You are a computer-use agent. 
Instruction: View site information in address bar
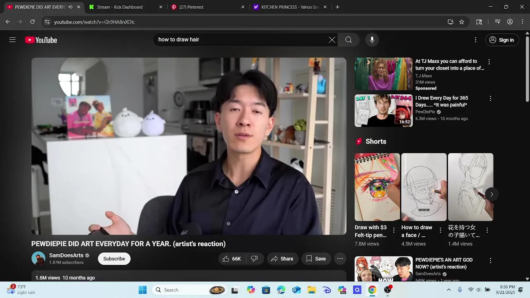pyautogui.click(x=47, y=22)
